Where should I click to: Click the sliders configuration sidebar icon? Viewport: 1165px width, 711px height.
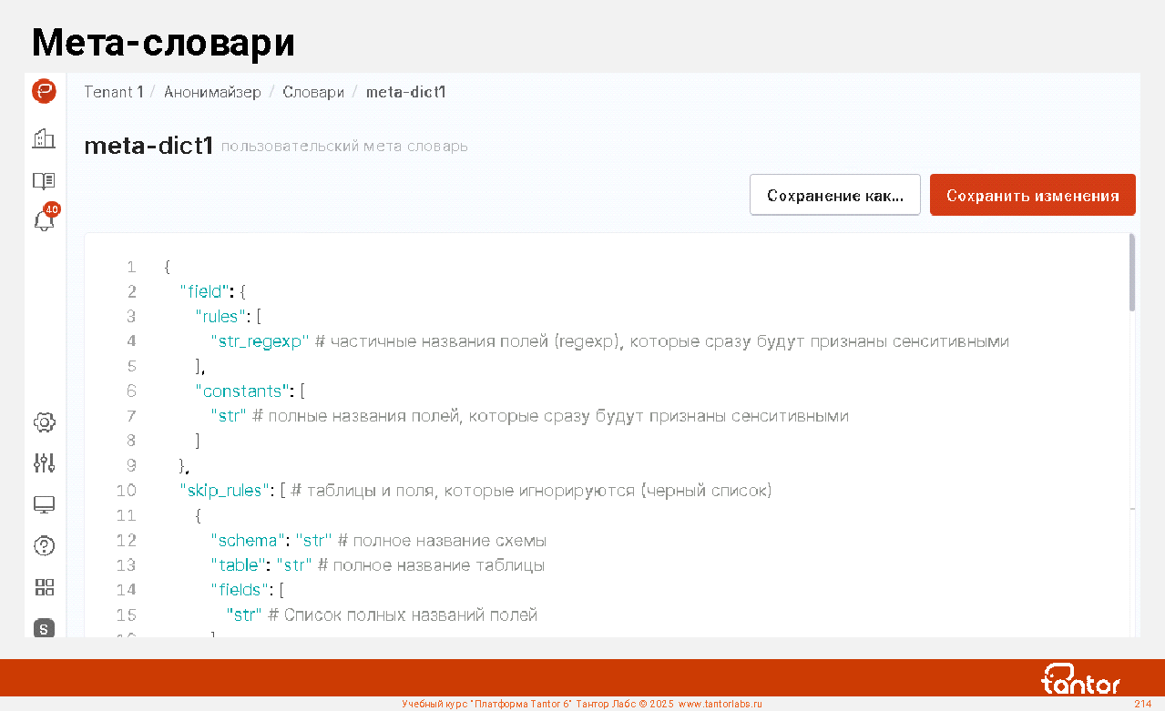click(x=44, y=463)
